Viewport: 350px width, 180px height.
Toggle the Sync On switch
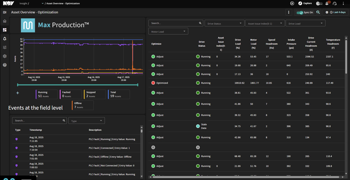pyautogui.click(x=300, y=13)
